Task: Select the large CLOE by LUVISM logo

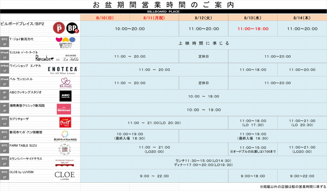Action: [65, 175]
